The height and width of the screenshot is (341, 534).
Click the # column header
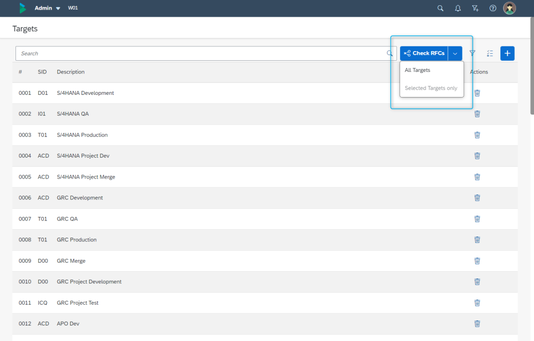[20, 72]
